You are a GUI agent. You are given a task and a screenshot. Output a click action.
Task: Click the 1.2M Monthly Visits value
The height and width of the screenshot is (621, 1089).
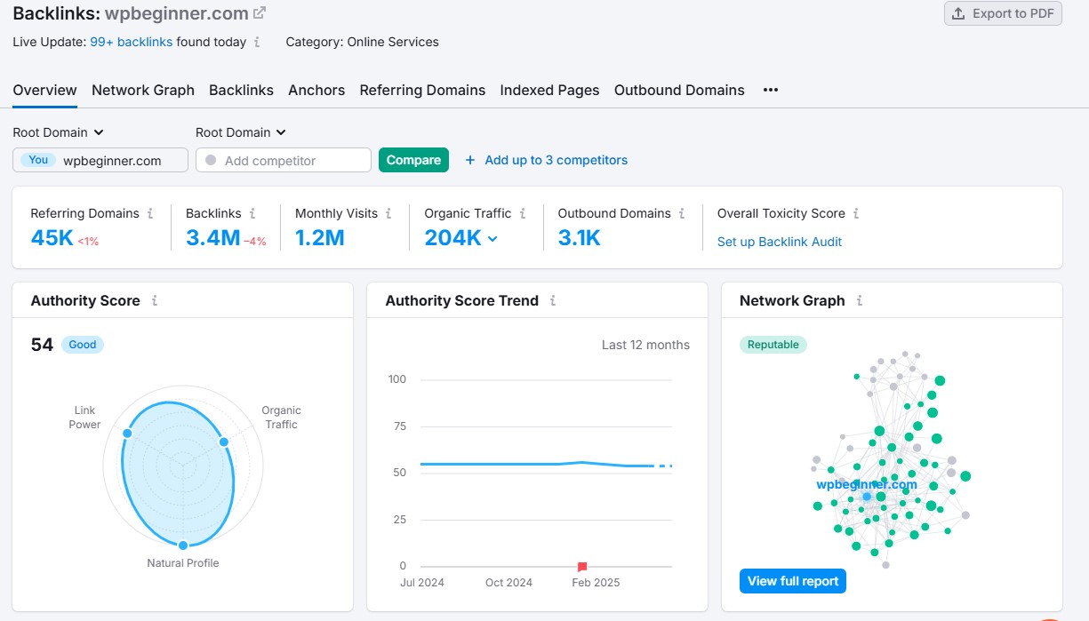pos(320,237)
